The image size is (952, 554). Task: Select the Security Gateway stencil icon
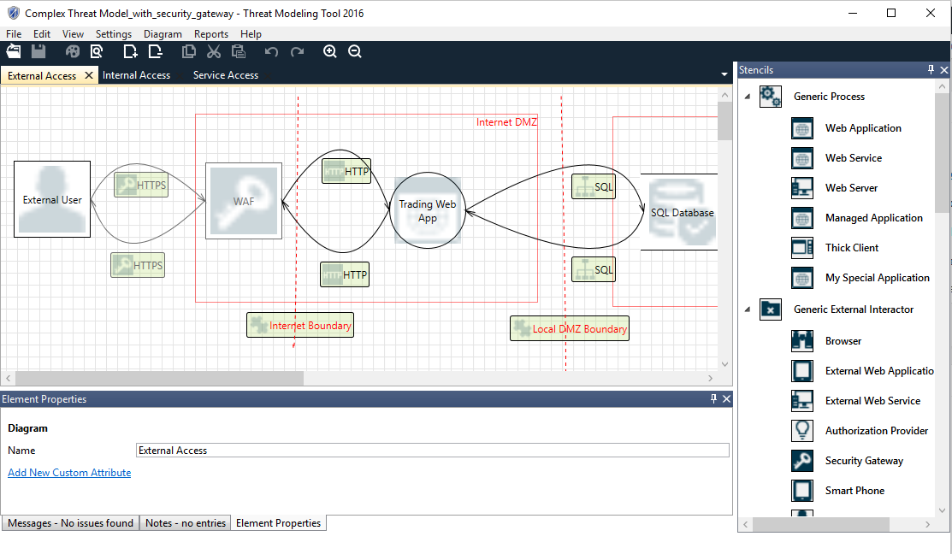(x=802, y=461)
